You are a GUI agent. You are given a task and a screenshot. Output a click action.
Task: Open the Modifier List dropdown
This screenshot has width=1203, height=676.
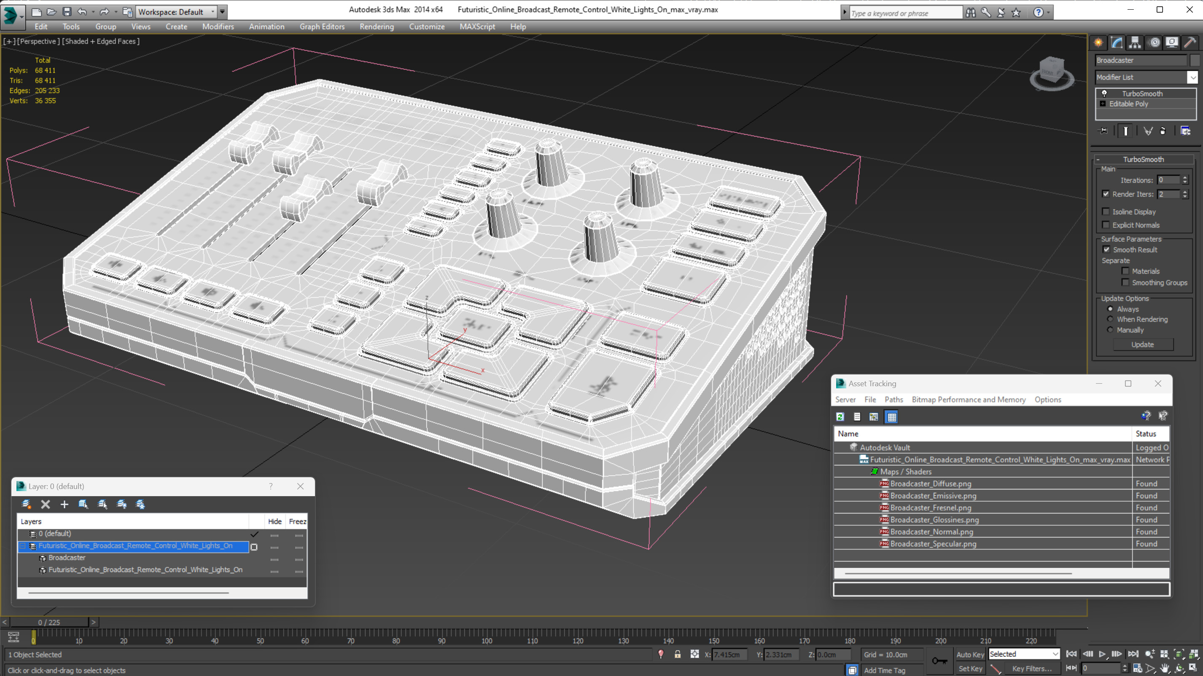(1193, 77)
